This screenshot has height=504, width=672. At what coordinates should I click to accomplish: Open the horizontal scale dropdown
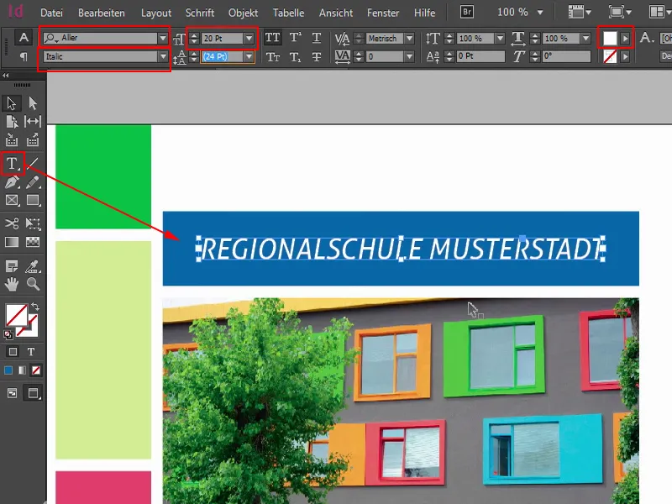(585, 38)
